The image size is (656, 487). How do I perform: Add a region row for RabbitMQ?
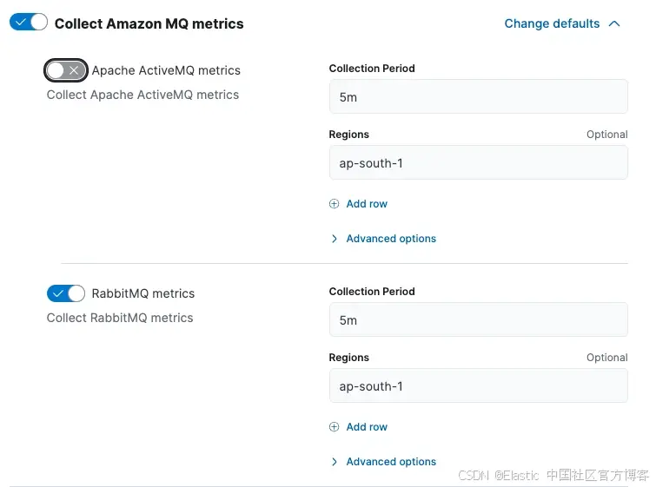[367, 427]
